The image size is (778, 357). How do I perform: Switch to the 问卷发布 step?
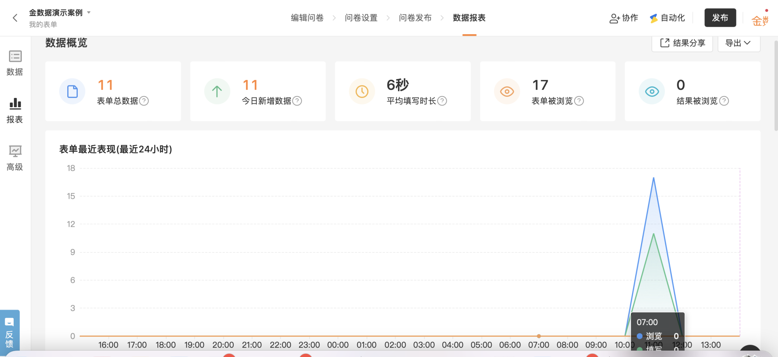click(415, 18)
